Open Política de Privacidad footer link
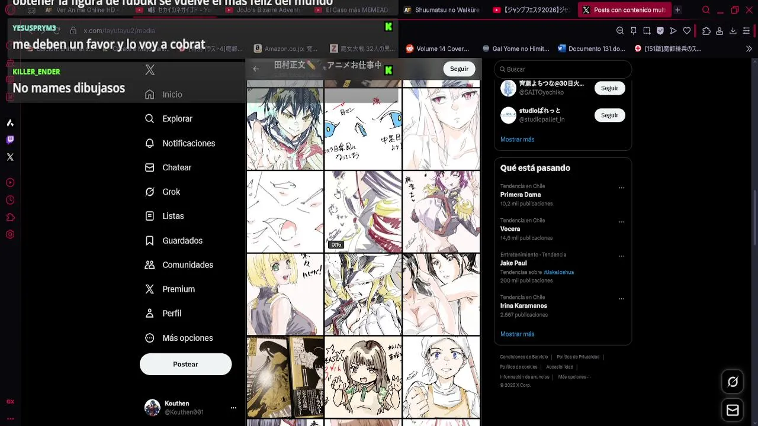The width and height of the screenshot is (758, 426). [578, 357]
